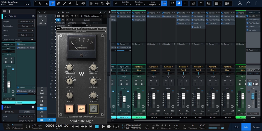Select the Range tool
The image size is (262, 131).
pos(46,3)
